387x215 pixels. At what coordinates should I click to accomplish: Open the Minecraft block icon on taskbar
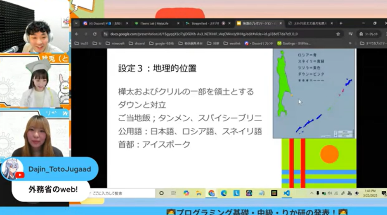(274, 193)
